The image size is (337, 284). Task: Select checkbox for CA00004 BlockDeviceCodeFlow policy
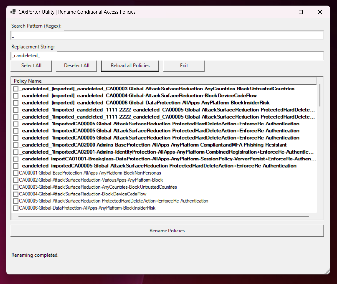[x=16, y=194]
